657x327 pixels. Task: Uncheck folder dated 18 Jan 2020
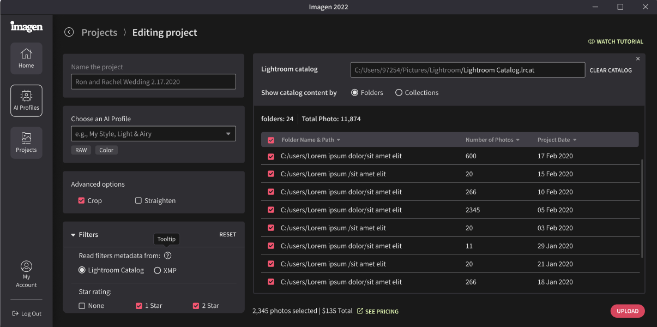point(271,282)
